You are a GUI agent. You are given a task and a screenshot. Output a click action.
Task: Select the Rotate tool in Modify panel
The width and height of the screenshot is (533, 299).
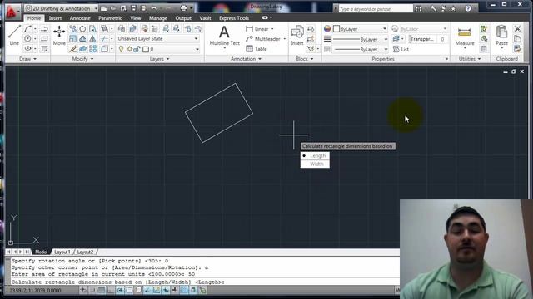[82, 29]
